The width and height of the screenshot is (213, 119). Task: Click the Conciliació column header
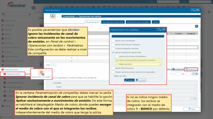(191, 34)
